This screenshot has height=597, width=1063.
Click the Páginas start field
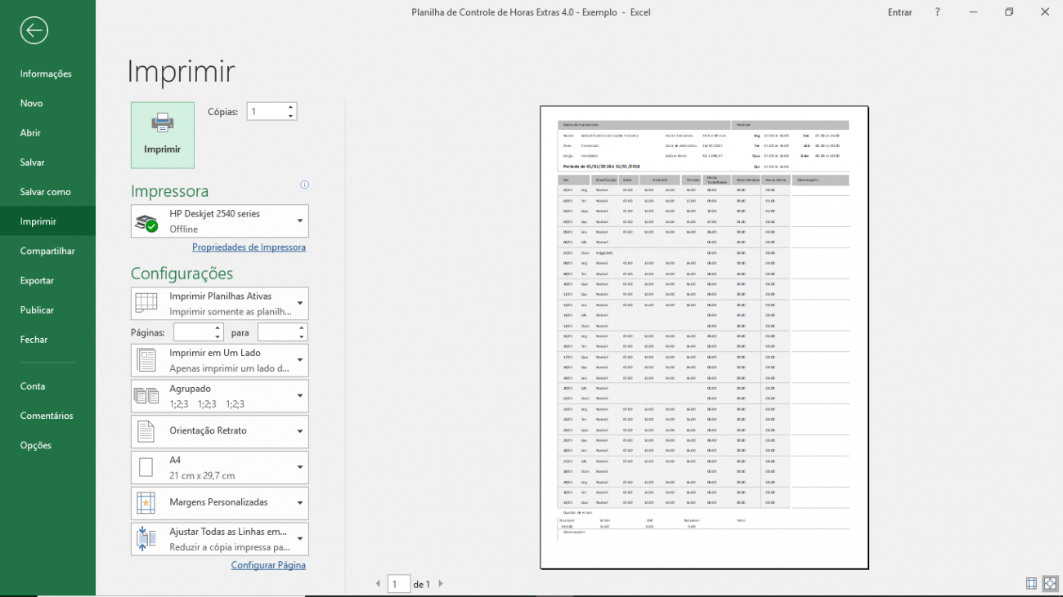pos(194,332)
